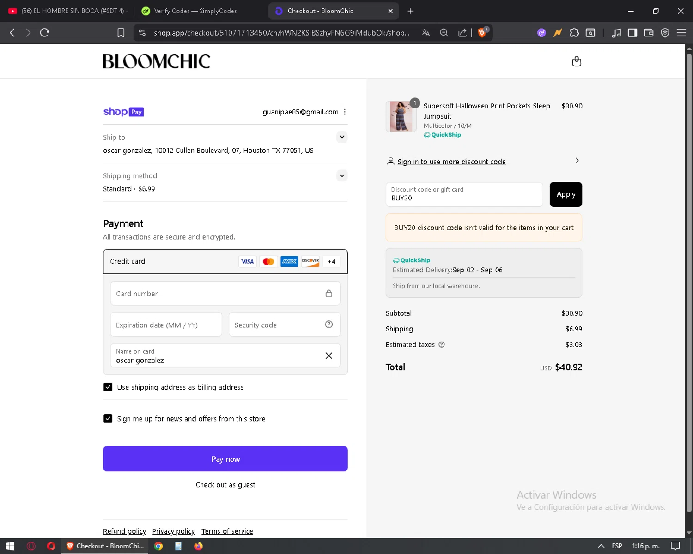This screenshot has height=554, width=693.
Task: Click the Checkout - BloomChic taskbar button
Action: pos(105,546)
